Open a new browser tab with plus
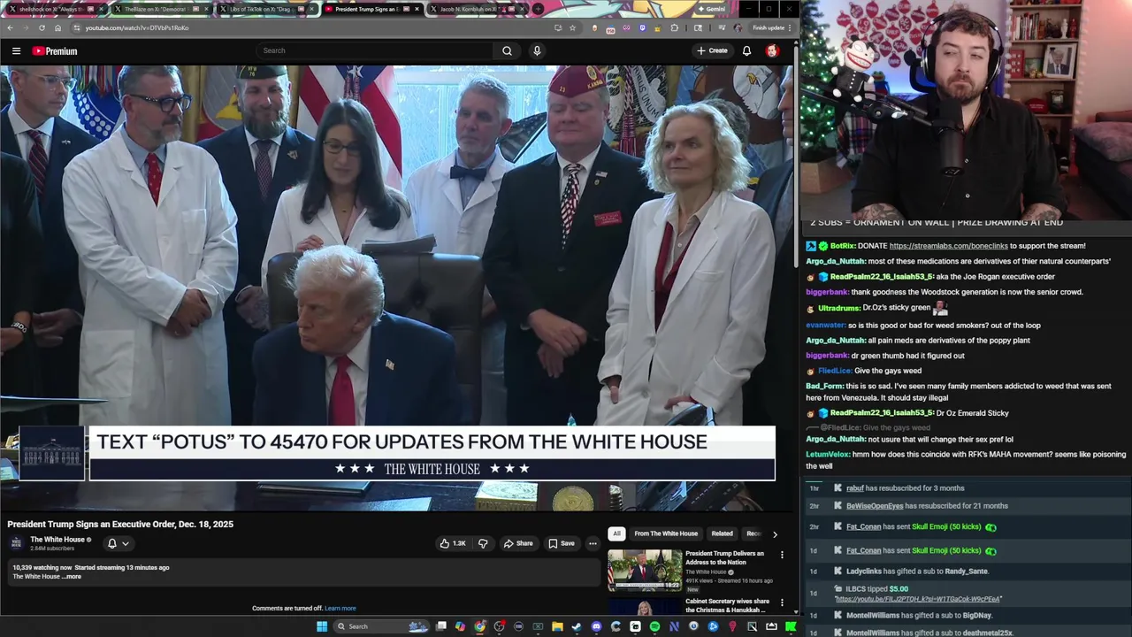This screenshot has width=1132, height=637. pyautogui.click(x=538, y=9)
